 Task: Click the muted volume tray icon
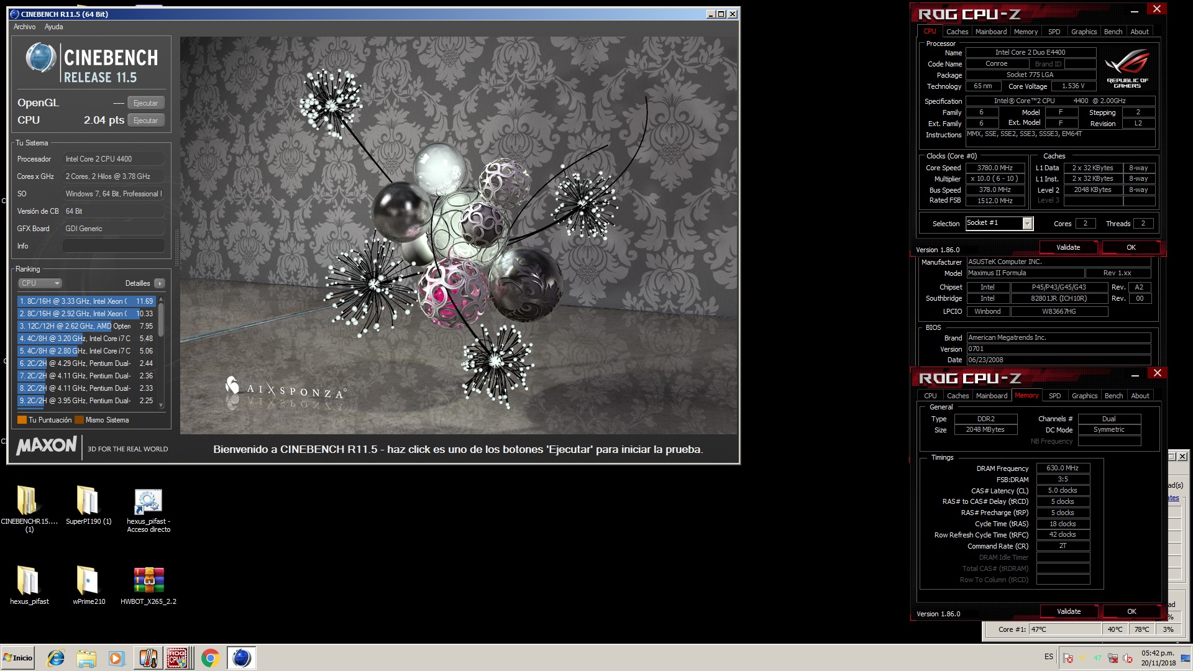point(1128,658)
